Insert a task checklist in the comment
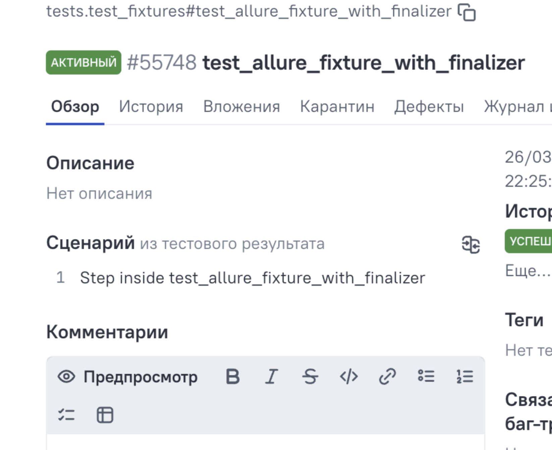The width and height of the screenshot is (552, 450). pos(66,415)
